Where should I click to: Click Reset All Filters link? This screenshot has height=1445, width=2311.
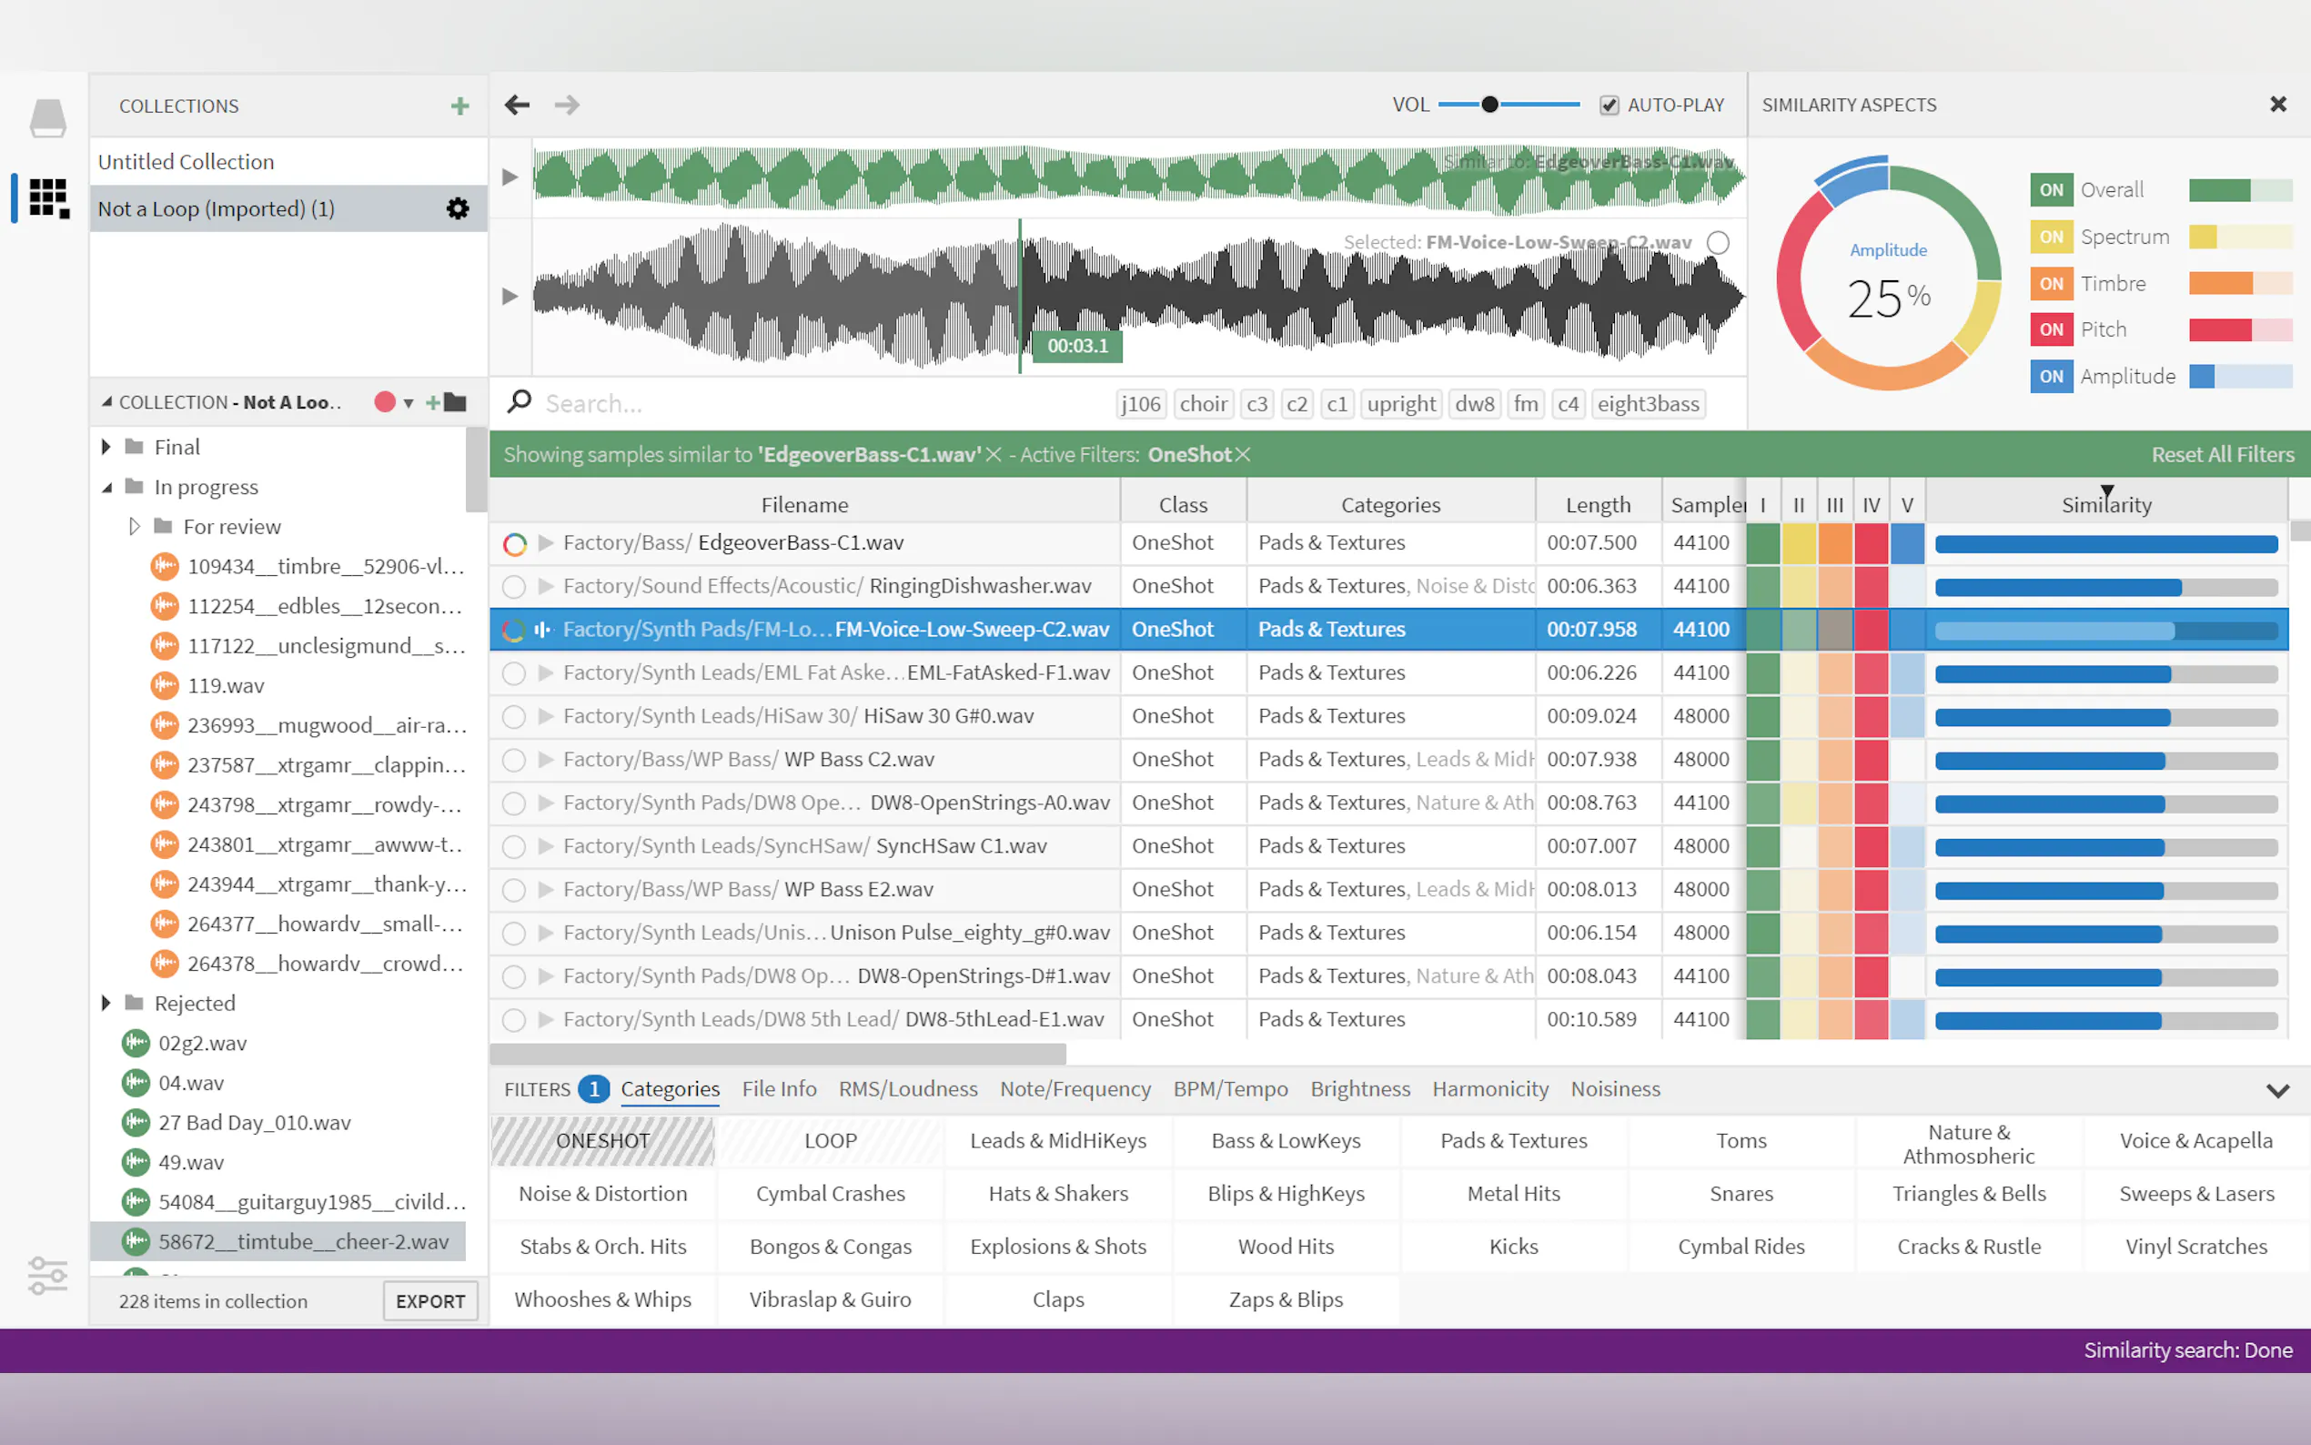(2222, 455)
